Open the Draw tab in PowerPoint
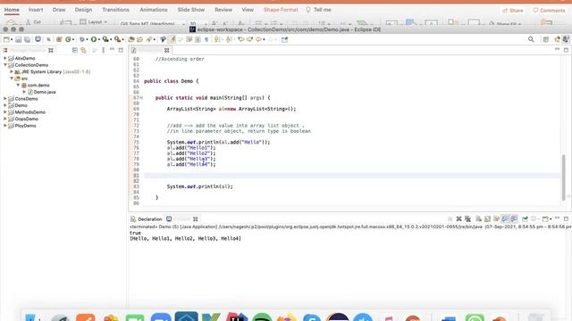This screenshot has height=321, width=572. coord(59,10)
